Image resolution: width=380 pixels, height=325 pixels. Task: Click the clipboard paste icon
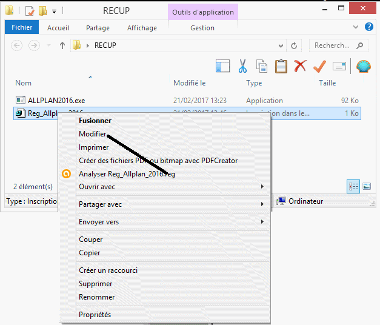[281, 65]
